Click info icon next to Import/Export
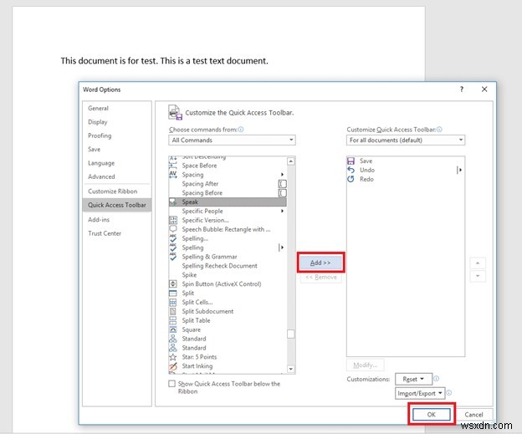Image resolution: width=522 pixels, height=434 pixels. click(448, 393)
